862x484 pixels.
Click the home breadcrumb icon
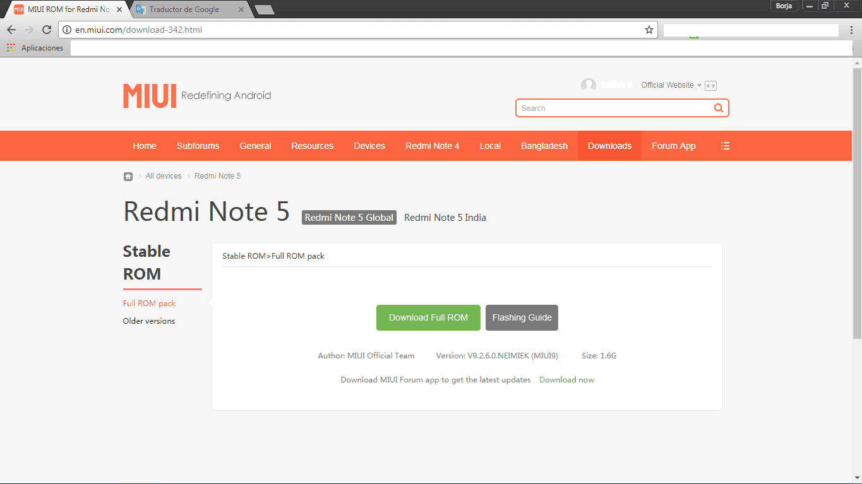point(128,177)
